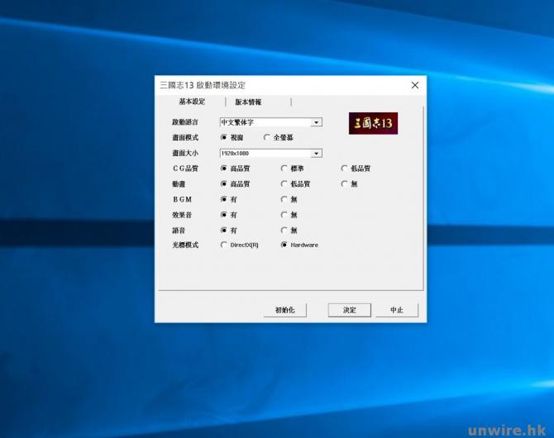554x438 pixels.
Task: Close the 啟動環境設定 dialog
Action: (415, 85)
